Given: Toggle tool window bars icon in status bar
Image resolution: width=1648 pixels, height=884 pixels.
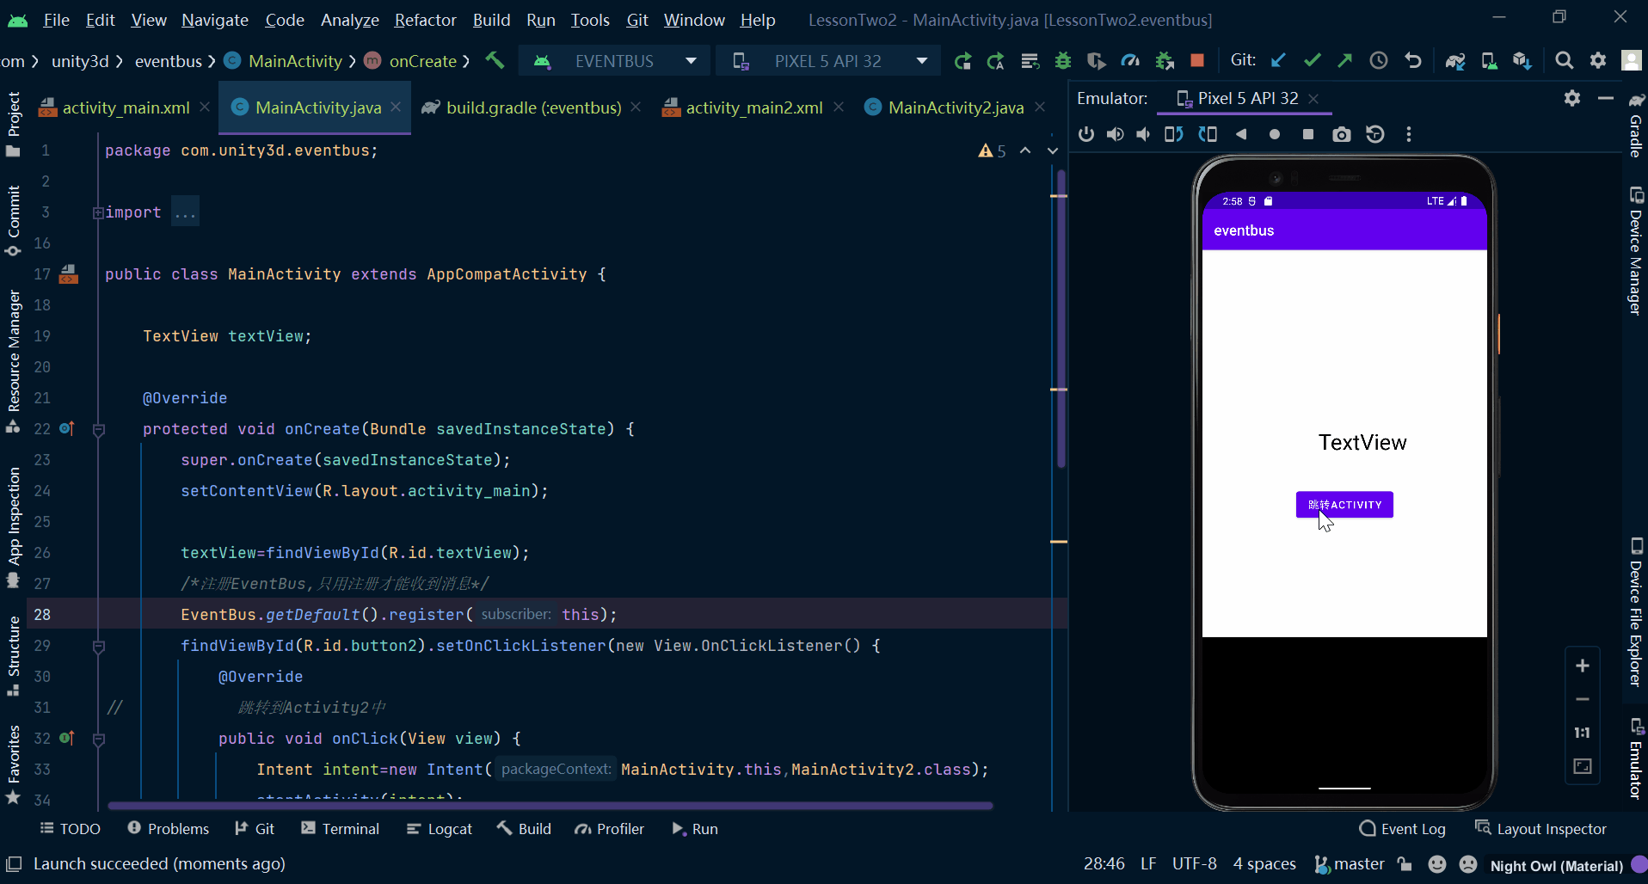Looking at the screenshot, I should click(14, 864).
